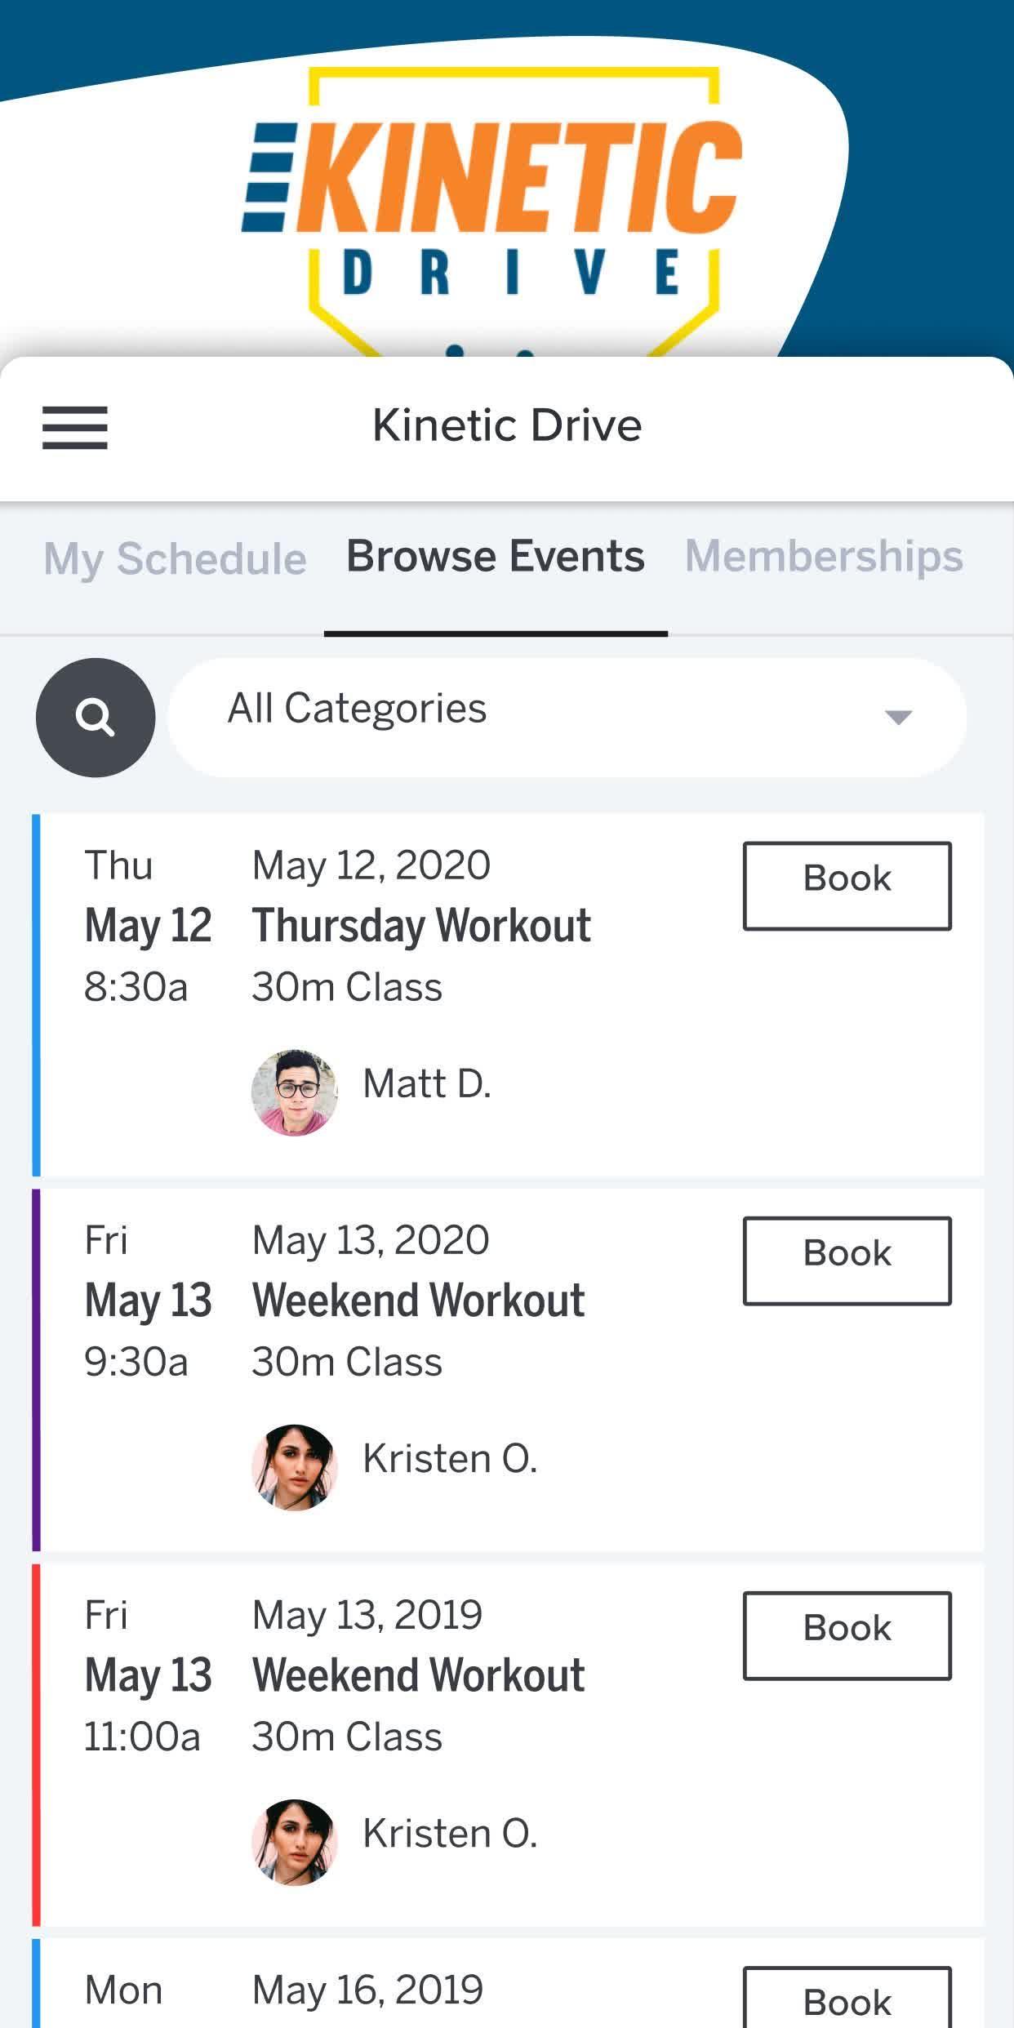This screenshot has height=2028, width=1014.
Task: Switch to the My Schedule tab
Action: [x=175, y=559]
